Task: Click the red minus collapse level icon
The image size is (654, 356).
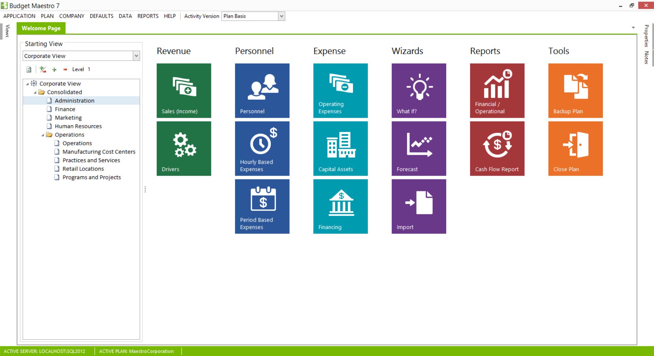Action: 65,69
